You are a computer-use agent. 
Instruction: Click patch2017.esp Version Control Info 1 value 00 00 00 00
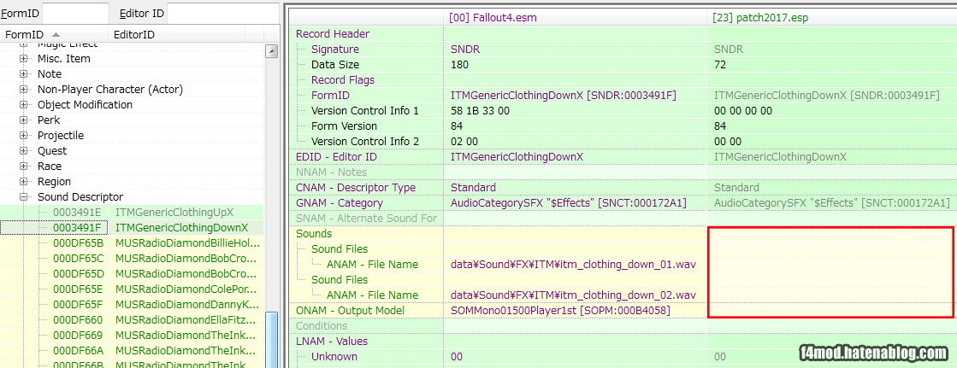tap(743, 111)
